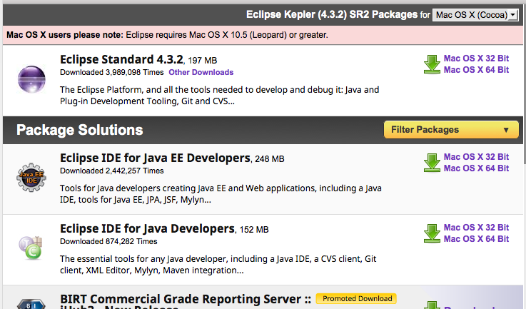Click the Java EE IDE gear icon

pyautogui.click(x=31, y=178)
